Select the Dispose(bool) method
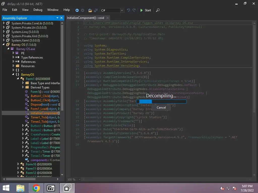 tap(45, 104)
